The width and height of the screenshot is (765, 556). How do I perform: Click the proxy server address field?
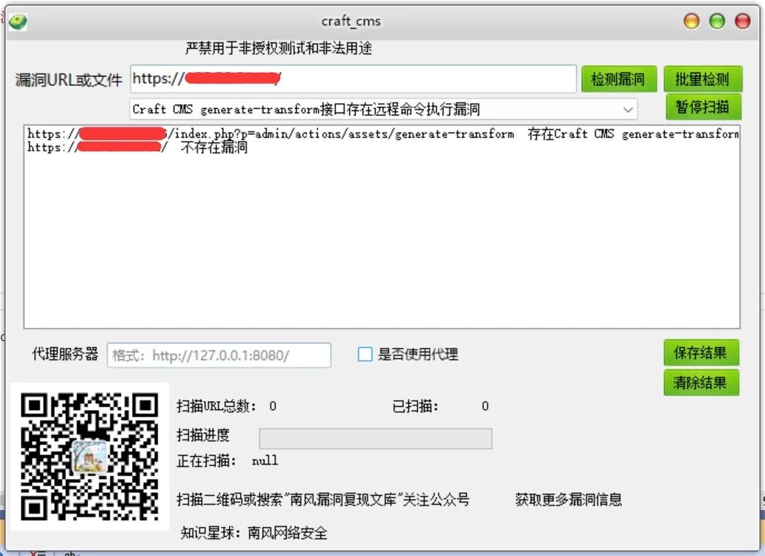tap(219, 355)
